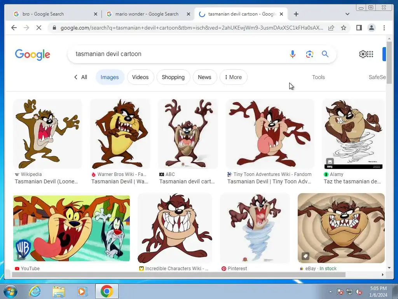
Task: Open the Wikipedia Taz image thumbnail
Action: point(47,134)
